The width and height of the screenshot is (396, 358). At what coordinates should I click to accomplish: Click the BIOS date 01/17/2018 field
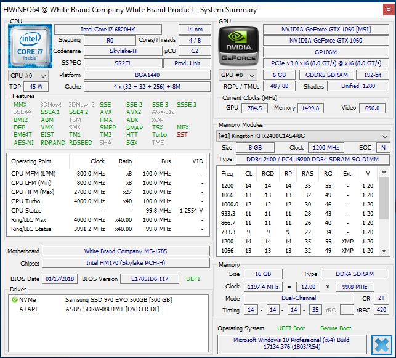(60, 279)
